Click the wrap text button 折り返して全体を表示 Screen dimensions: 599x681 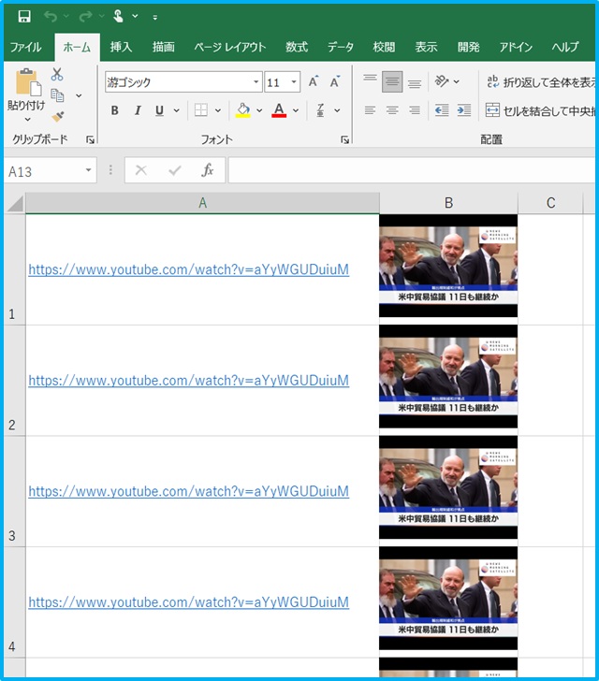(541, 82)
